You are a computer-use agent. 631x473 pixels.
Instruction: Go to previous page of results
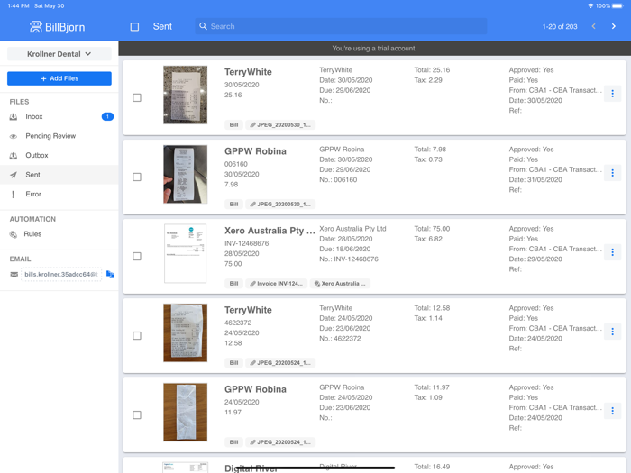click(593, 26)
